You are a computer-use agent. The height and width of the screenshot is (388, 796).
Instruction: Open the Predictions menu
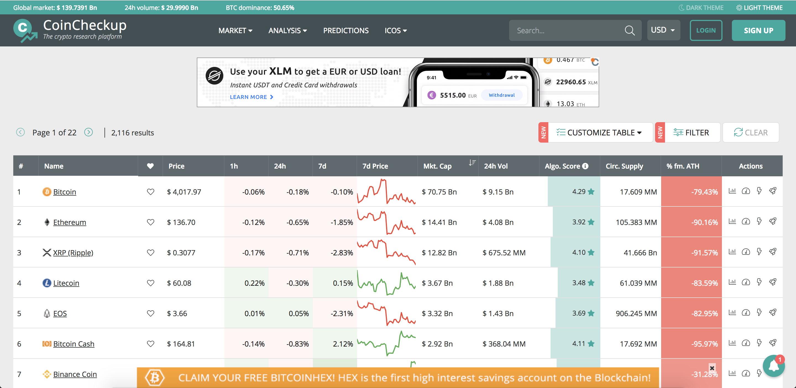tap(346, 30)
